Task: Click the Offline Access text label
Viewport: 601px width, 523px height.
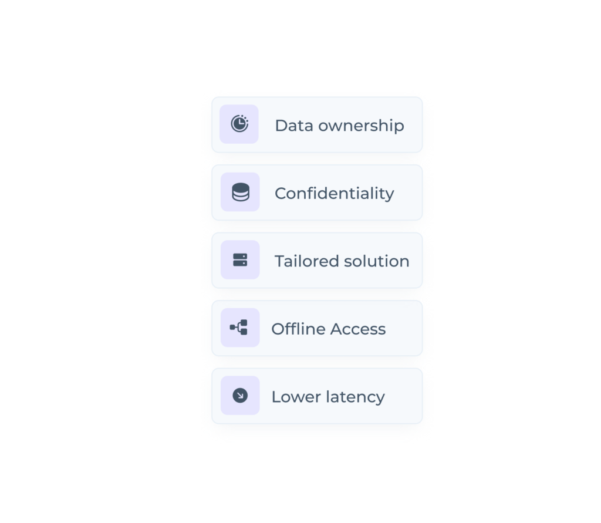Action: [328, 329]
